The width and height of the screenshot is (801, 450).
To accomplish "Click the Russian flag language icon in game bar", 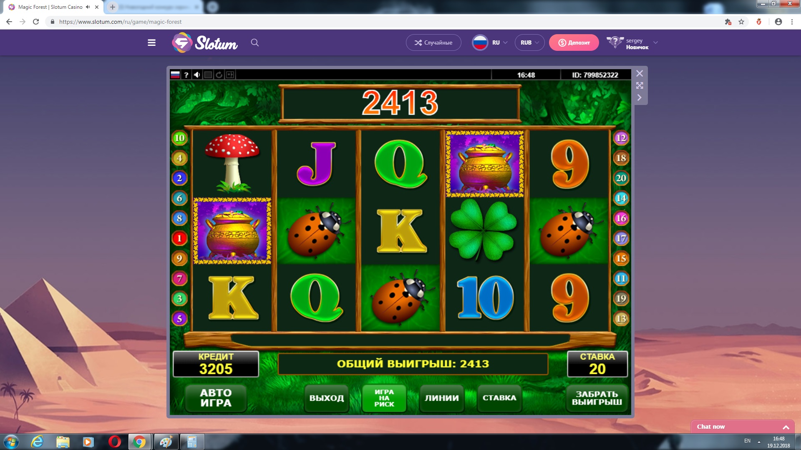I will pyautogui.click(x=175, y=75).
